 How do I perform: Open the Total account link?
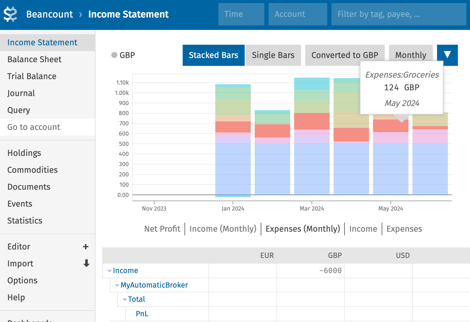136,299
